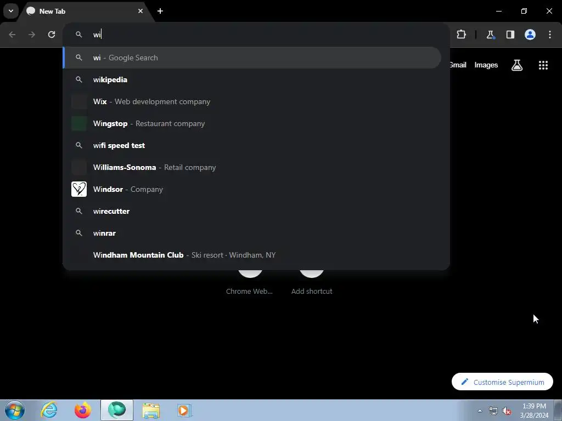Select the 'winrar' suggestion
Viewport: 562px width, 421px height.
coord(252,233)
